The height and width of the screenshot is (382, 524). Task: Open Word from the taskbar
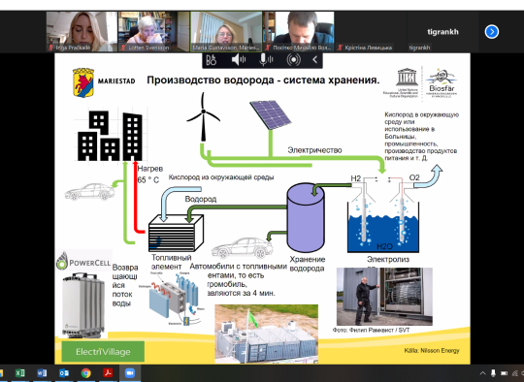coord(42,373)
